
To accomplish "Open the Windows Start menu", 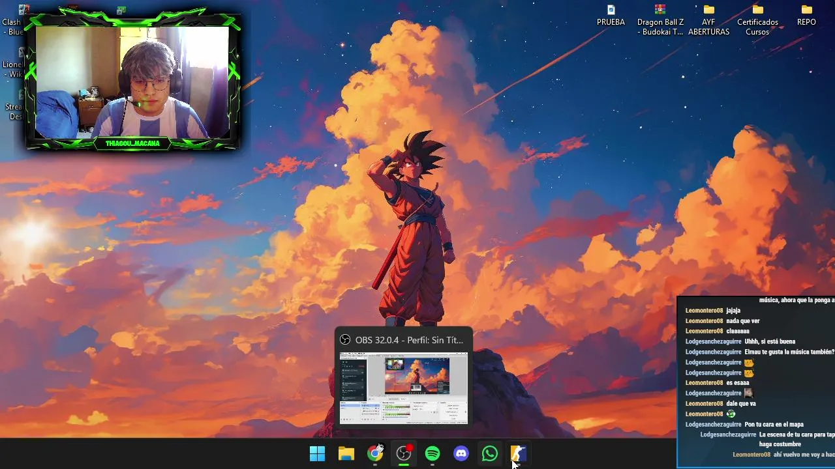I will pos(318,454).
